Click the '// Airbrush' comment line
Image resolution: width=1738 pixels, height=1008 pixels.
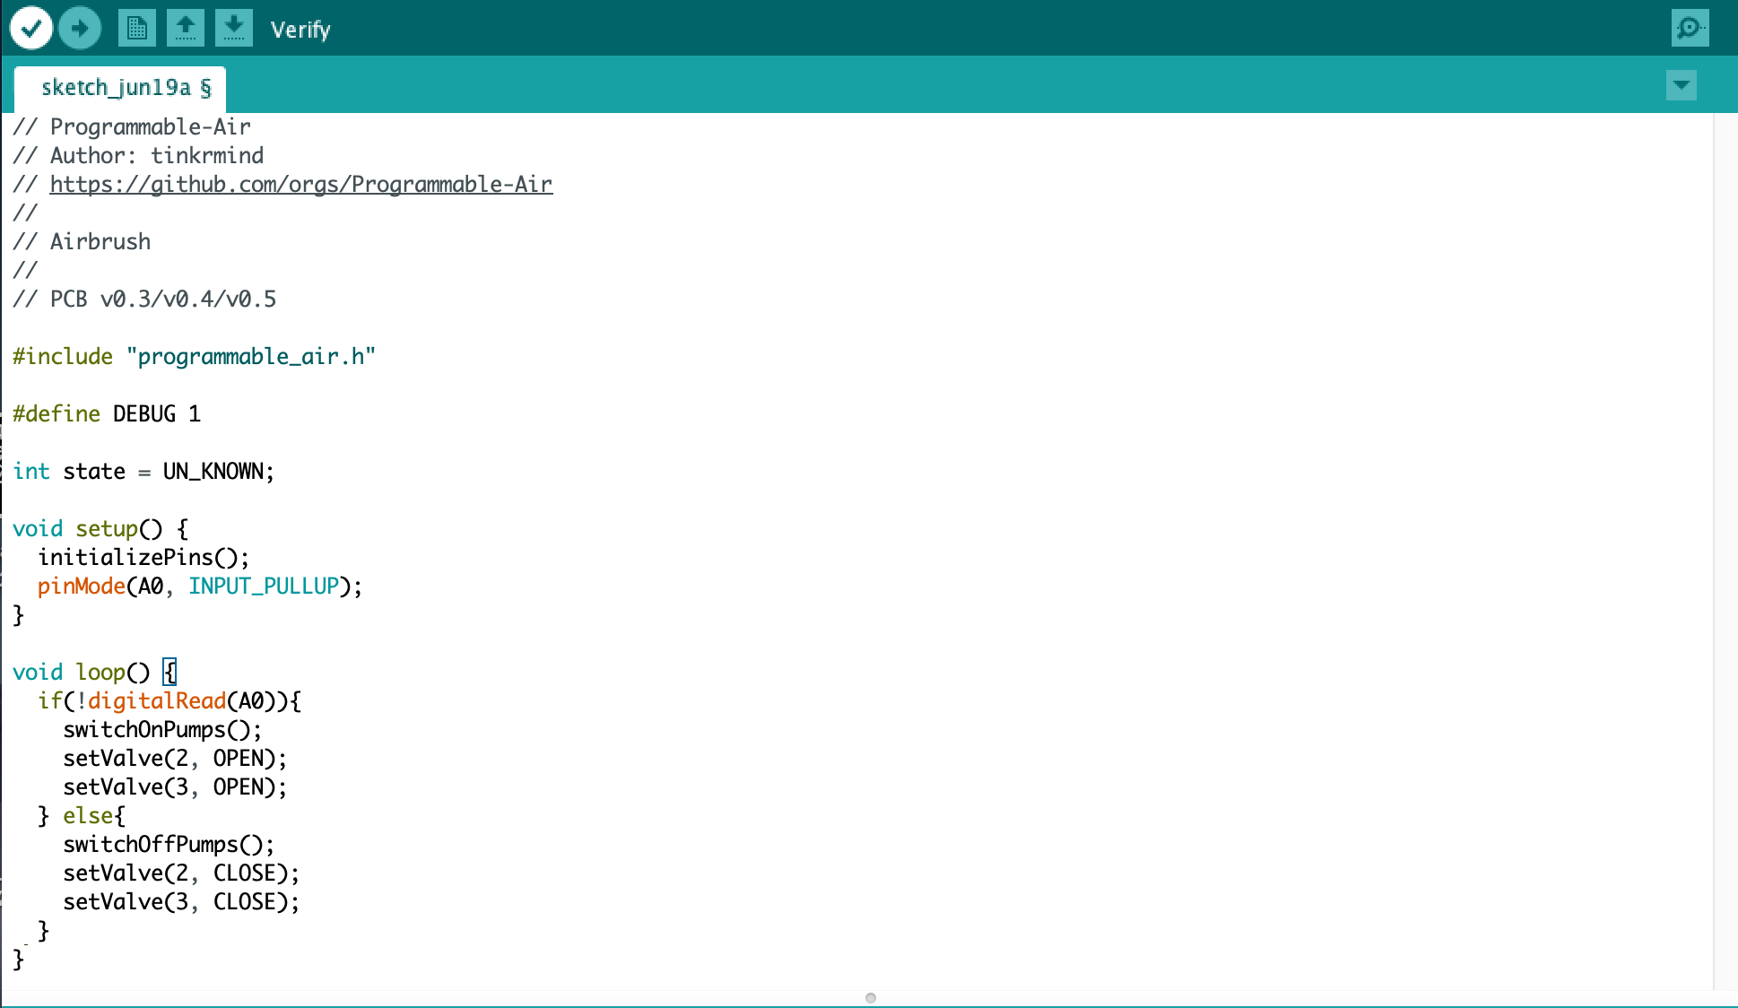pos(82,241)
